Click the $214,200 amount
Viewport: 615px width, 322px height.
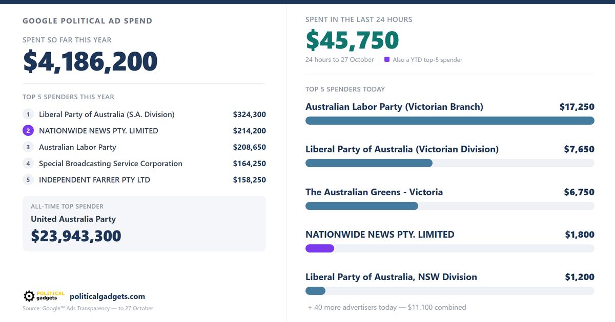250,131
